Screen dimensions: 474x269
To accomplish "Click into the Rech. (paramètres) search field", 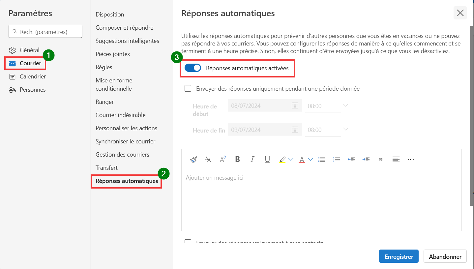I will coord(45,32).
